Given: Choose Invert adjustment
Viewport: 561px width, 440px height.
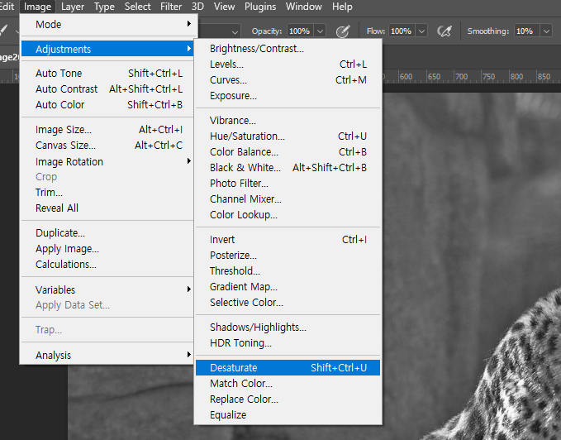Looking at the screenshot, I should click(288, 240).
